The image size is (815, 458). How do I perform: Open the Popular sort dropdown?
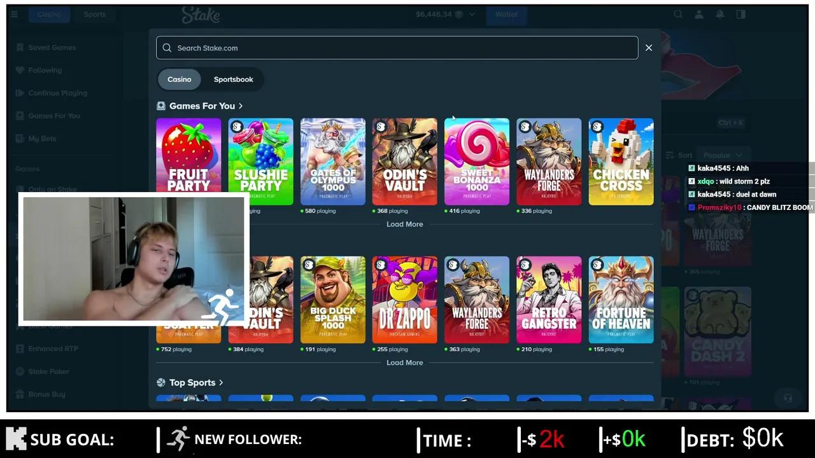[x=723, y=155]
